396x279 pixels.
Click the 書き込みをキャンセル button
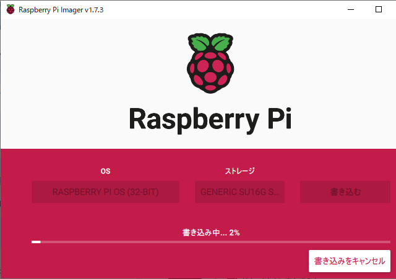pos(349,261)
